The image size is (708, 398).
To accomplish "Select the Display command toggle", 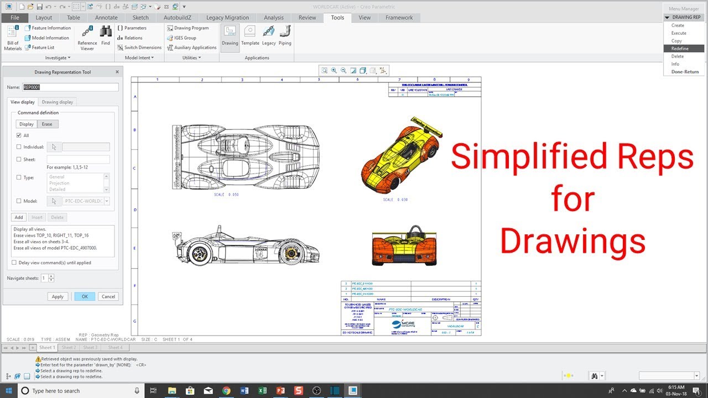I will [27, 124].
